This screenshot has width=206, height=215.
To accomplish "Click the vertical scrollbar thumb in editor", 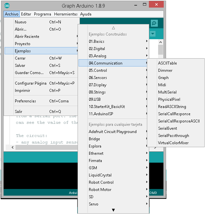I will (160, 50).
